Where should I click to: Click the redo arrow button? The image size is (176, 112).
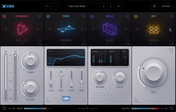point(54,6)
